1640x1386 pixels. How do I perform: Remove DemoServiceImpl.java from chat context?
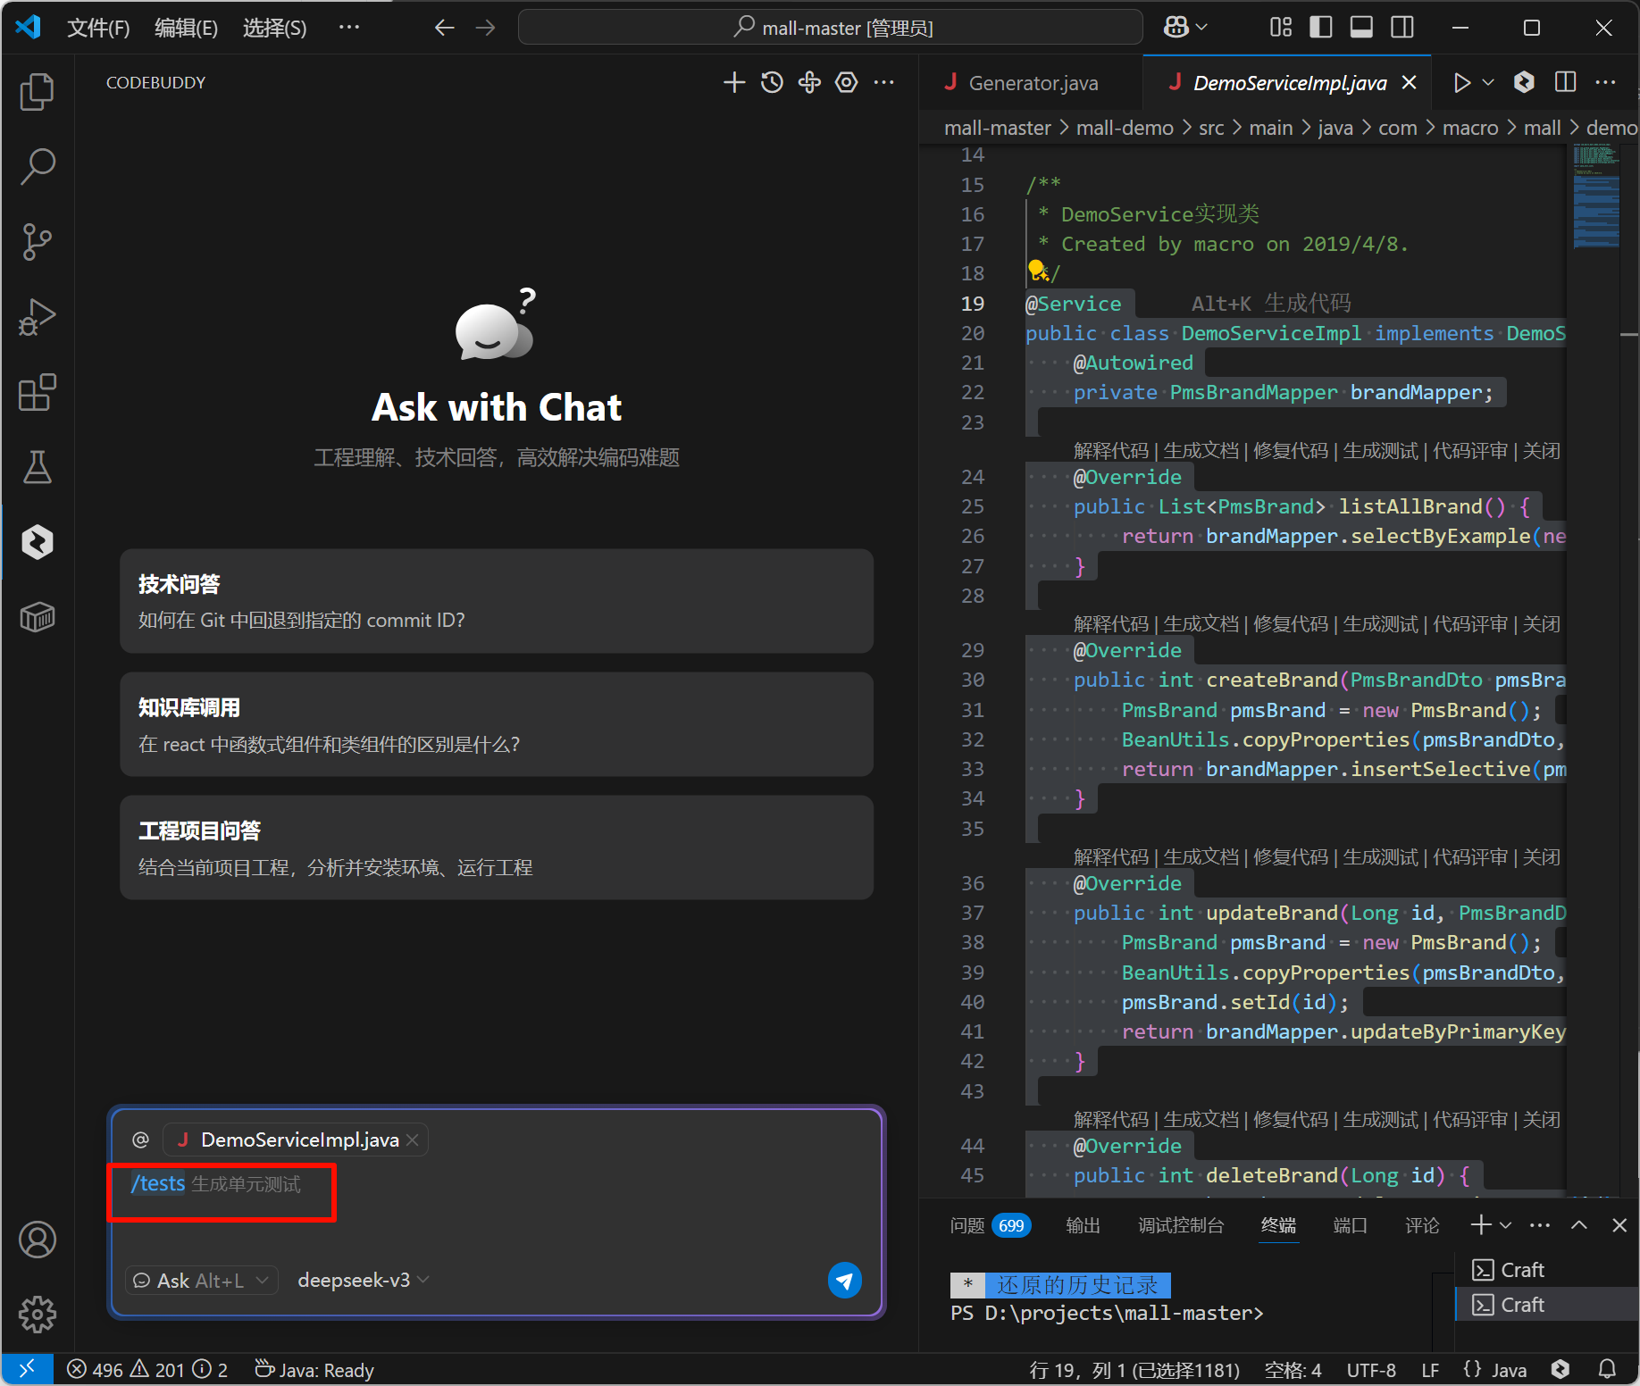(x=412, y=1140)
